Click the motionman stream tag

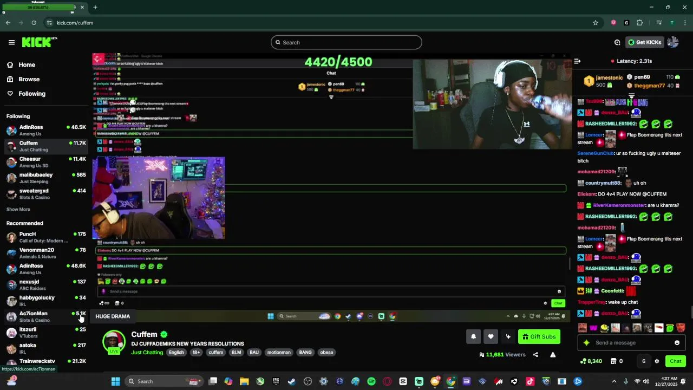(279, 353)
